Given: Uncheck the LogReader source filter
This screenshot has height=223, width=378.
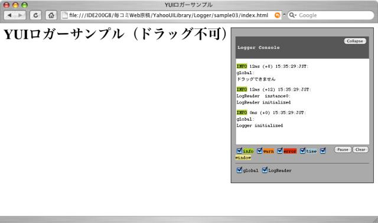Looking at the screenshot, I should point(265,170).
